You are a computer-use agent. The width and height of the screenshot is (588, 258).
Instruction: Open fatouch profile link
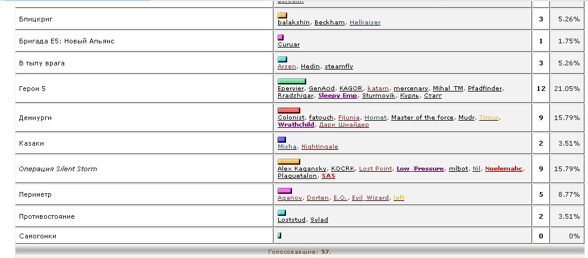click(x=321, y=118)
